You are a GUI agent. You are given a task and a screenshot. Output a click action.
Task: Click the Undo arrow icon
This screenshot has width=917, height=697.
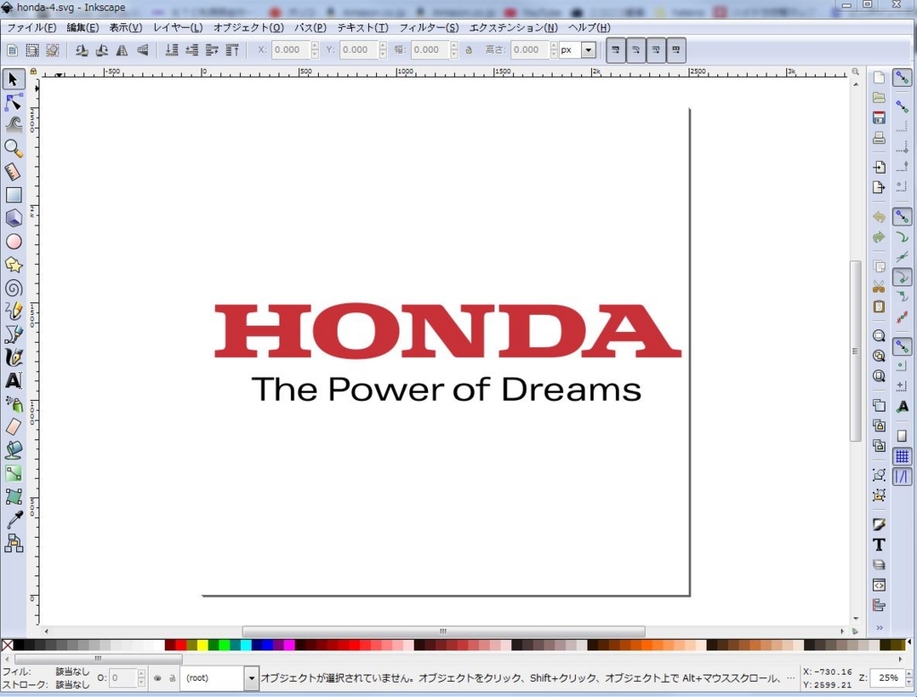tap(878, 217)
